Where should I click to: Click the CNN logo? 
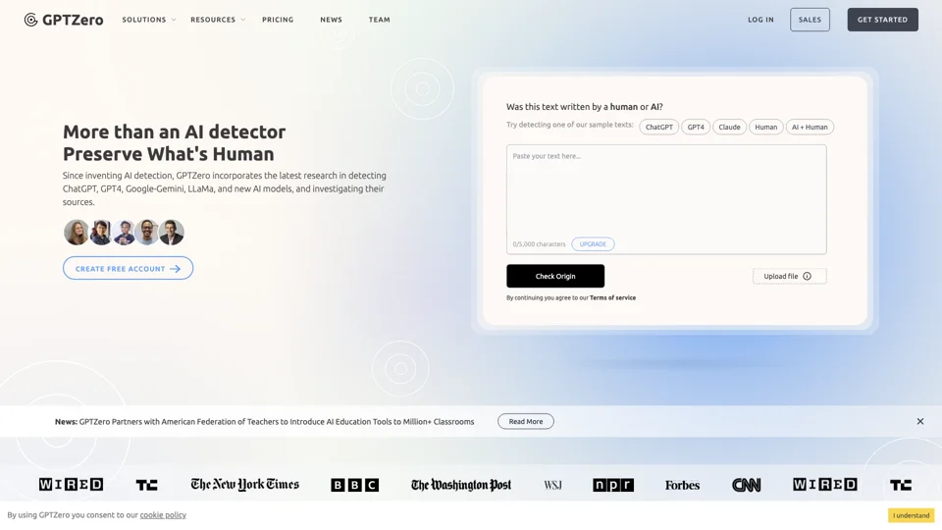tap(746, 485)
